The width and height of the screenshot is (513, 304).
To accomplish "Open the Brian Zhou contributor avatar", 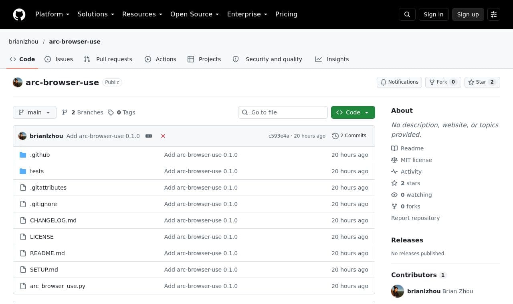I will (x=398, y=291).
